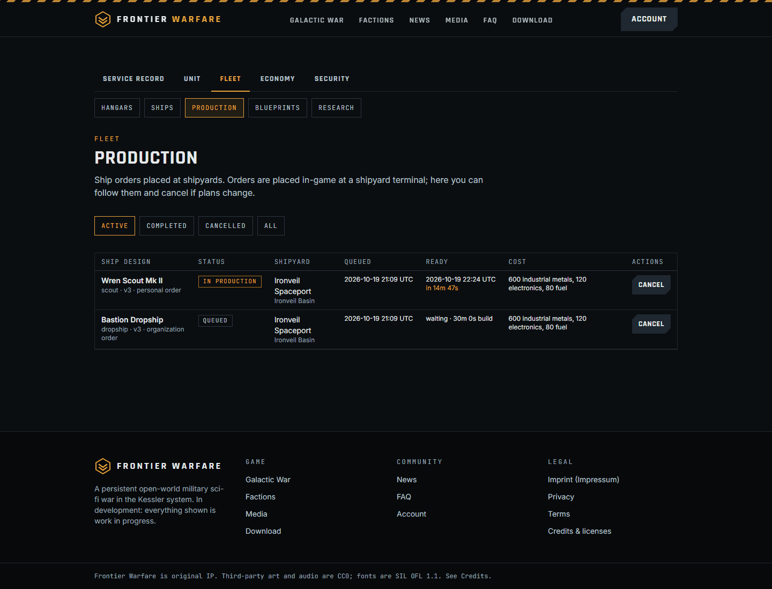Cancel the Wren Scout Mk II order
Image resolution: width=772 pixels, height=589 pixels.
[x=651, y=285]
